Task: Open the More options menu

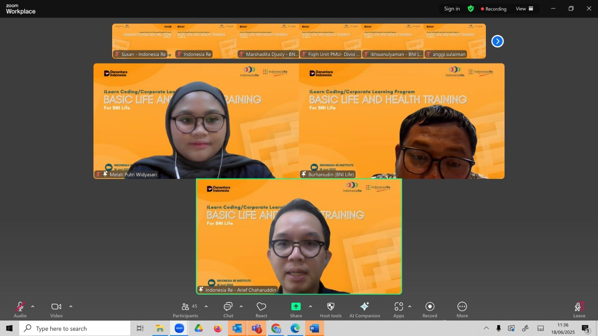Action: 462,310
